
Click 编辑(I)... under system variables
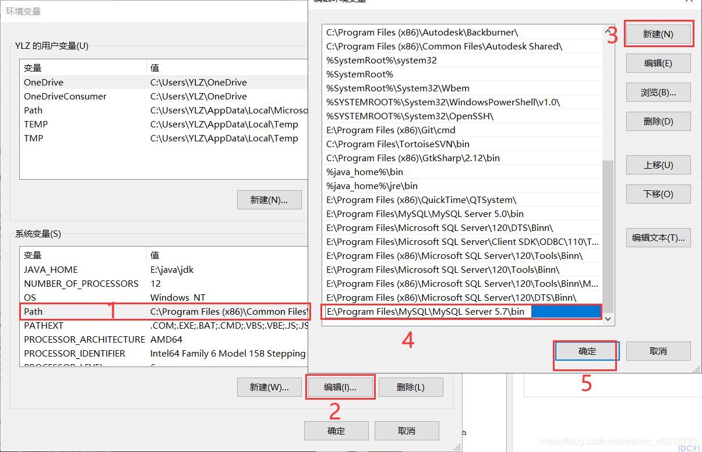point(340,387)
